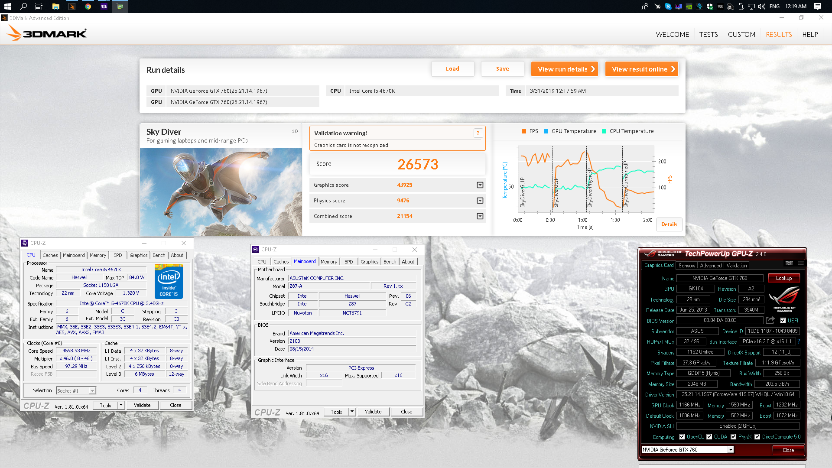Image resolution: width=832 pixels, height=468 pixels.
Task: Open the CUSTOM tab in 3DMark
Action: click(741, 34)
